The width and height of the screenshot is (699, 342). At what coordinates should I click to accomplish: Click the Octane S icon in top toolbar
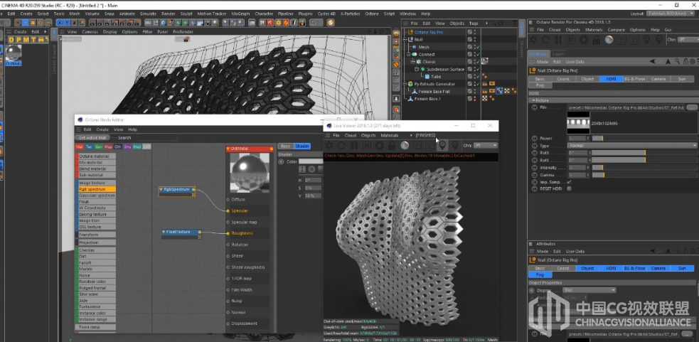click(x=331, y=22)
